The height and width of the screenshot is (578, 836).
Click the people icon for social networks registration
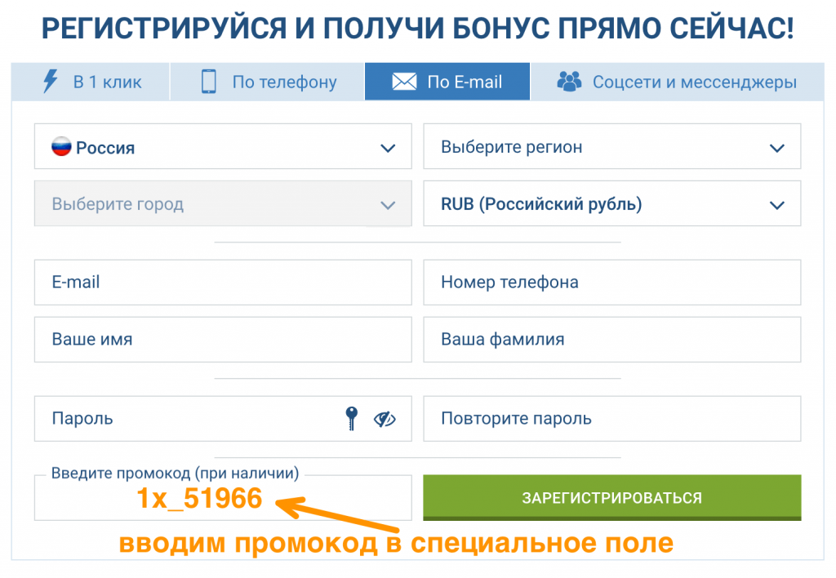[x=569, y=82]
